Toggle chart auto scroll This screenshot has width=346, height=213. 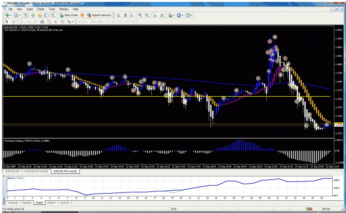tap(155, 15)
